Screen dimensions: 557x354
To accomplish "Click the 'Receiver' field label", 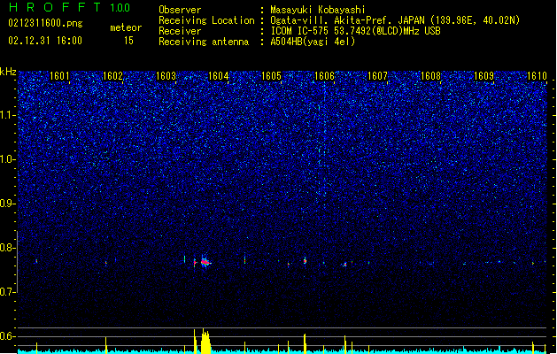I will pyautogui.click(x=180, y=31).
